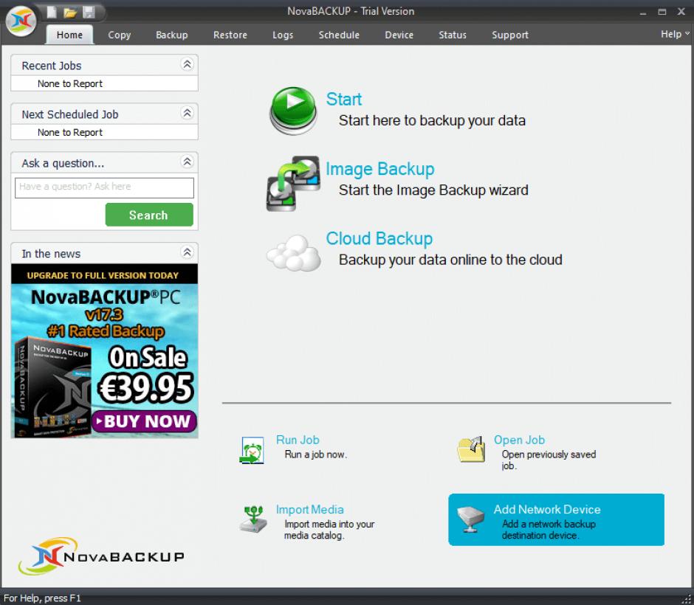This screenshot has width=694, height=605.
Task: Click 'UPGRADE TO FULL VERSION TODAY' banner text
Action: 103,275
